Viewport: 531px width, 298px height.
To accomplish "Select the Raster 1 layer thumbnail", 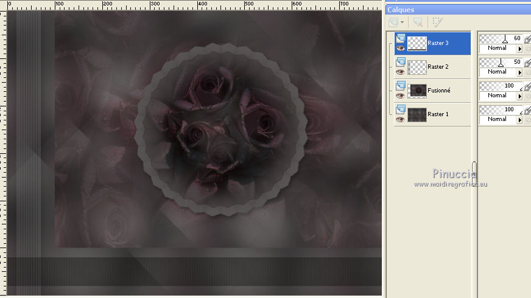I will (417, 114).
